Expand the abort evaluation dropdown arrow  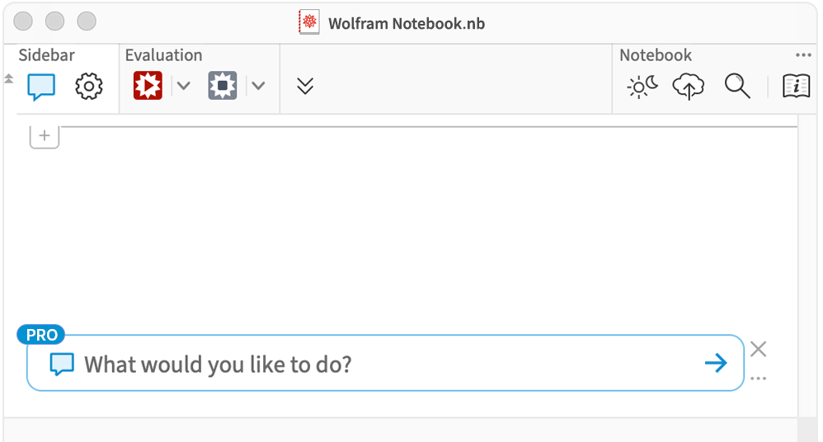258,86
